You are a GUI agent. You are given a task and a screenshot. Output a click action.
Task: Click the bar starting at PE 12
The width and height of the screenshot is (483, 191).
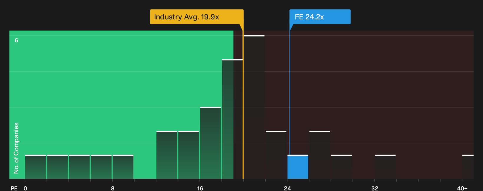[x=167, y=155]
